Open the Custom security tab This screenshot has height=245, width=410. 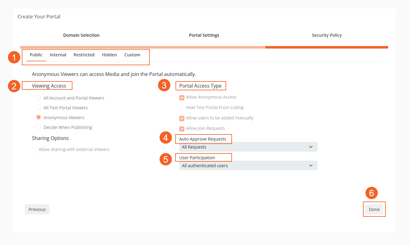(132, 55)
